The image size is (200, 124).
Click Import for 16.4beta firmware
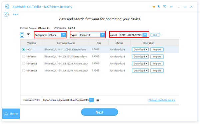[157, 57]
